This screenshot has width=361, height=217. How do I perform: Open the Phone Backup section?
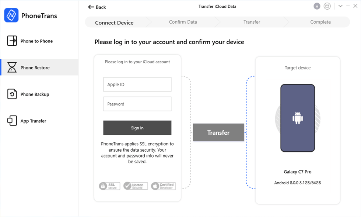[x=39, y=94]
